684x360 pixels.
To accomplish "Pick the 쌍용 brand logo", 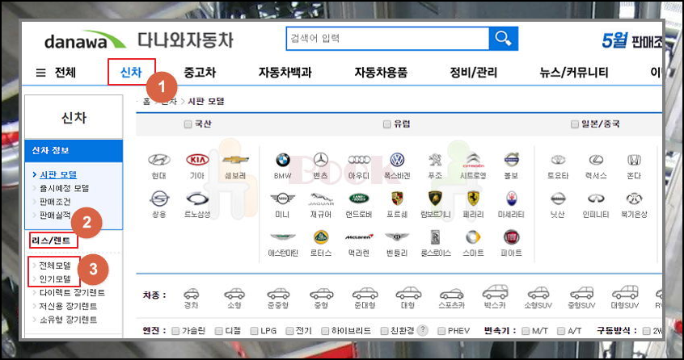I will (x=158, y=199).
